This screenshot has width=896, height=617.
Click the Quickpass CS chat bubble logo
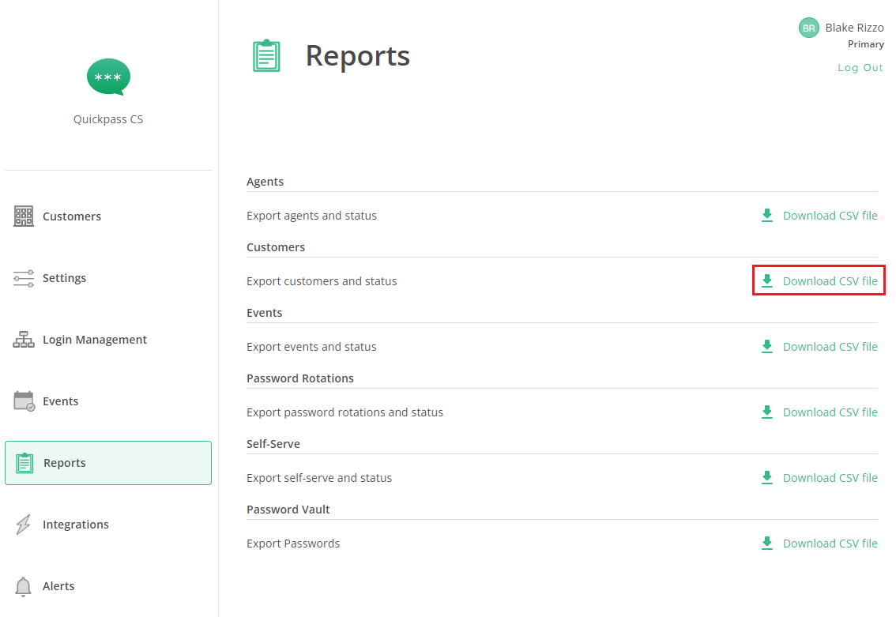pos(108,77)
